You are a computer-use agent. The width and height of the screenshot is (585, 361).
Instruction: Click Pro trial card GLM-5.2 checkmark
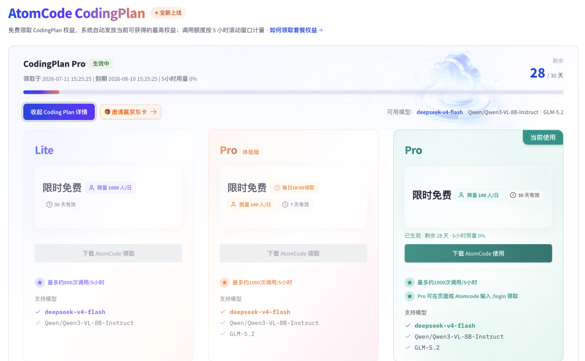click(223, 334)
